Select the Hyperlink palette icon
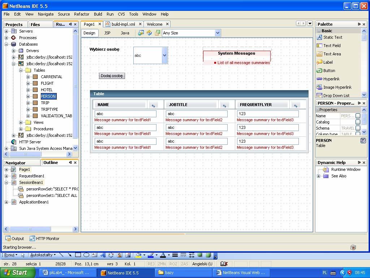The width and height of the screenshot is (370, 278). pyautogui.click(x=319, y=79)
